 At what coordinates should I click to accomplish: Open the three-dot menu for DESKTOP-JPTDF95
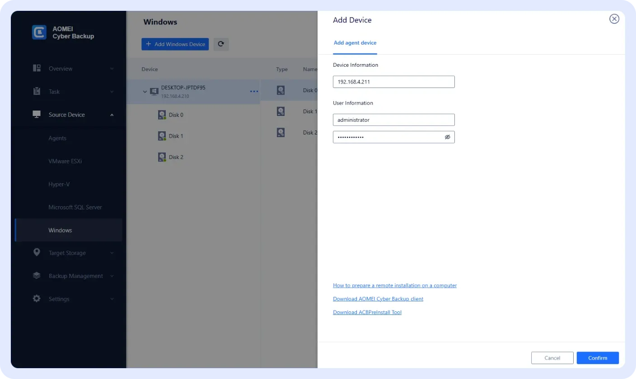click(x=254, y=92)
